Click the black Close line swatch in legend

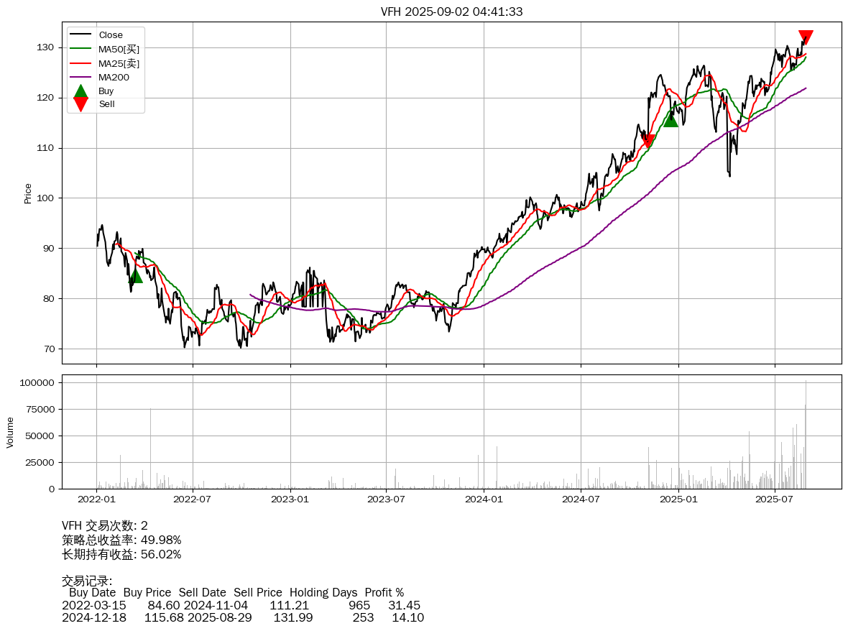point(80,35)
